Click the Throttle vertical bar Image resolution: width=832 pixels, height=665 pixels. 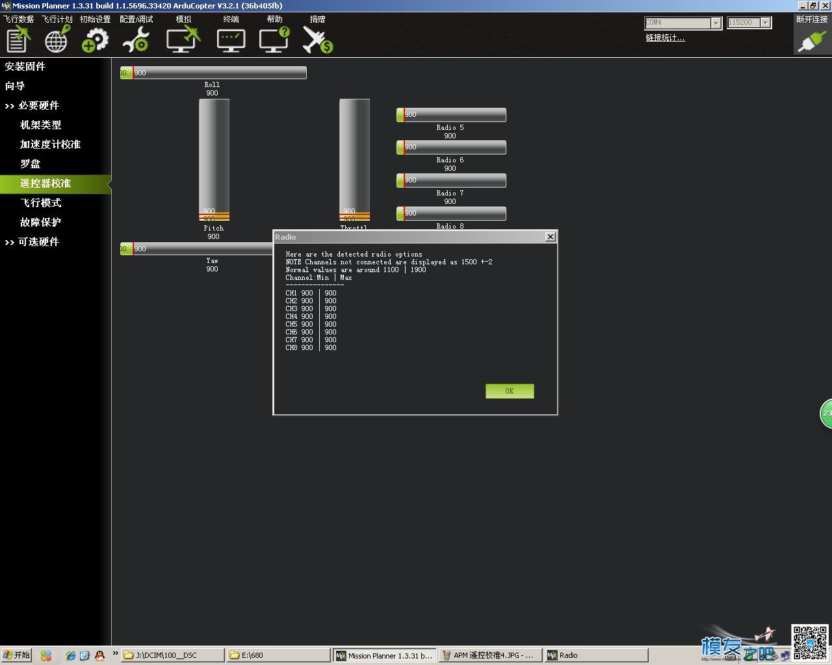pos(354,160)
